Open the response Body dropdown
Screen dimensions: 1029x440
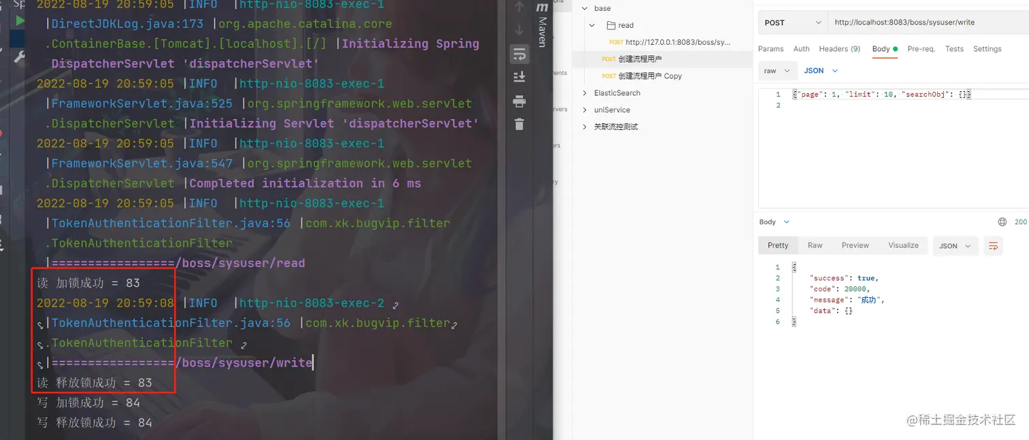coord(774,222)
